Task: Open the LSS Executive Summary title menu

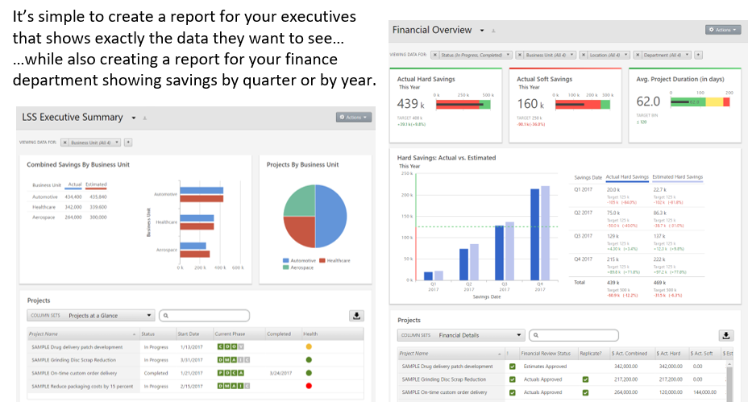Action: click(x=134, y=118)
